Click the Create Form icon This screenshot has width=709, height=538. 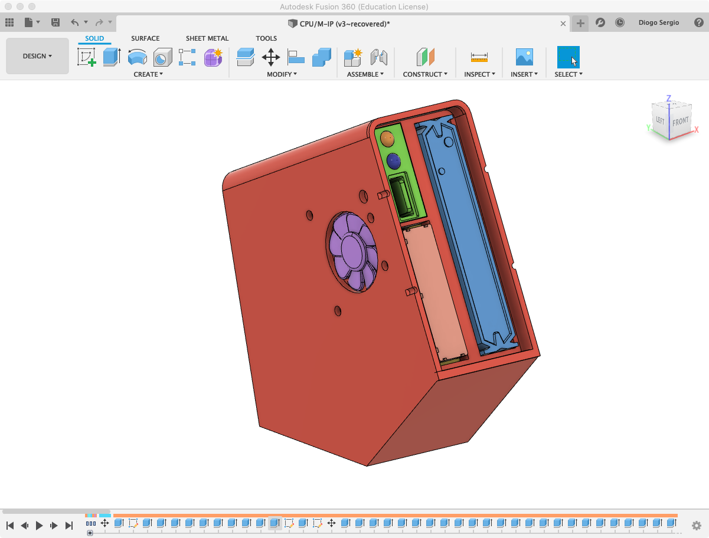point(213,57)
